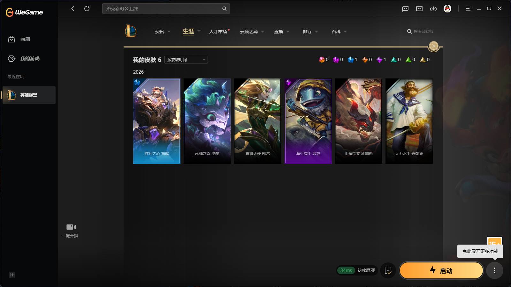
Task: Open the chat messages icon in the title bar
Action: click(405, 9)
